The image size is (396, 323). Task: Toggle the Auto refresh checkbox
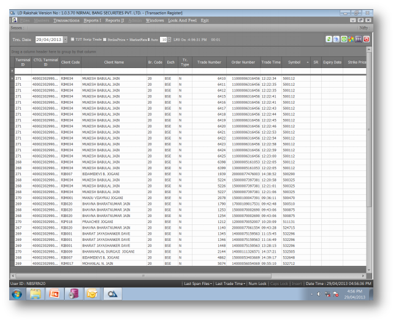pos(148,40)
